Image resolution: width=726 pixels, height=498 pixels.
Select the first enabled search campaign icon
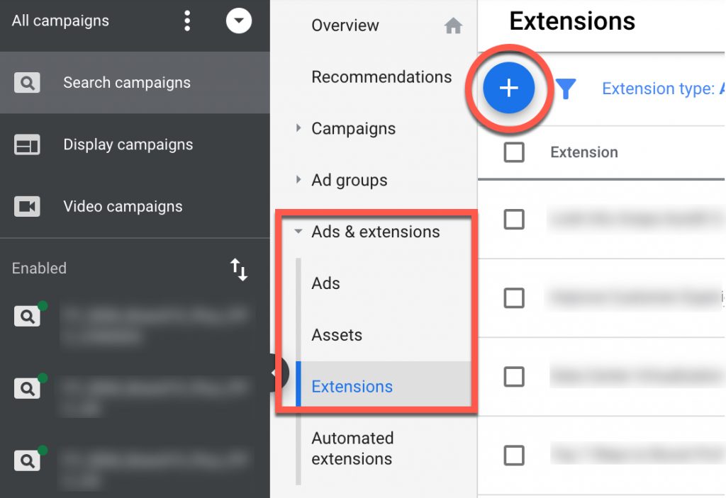coord(27,317)
